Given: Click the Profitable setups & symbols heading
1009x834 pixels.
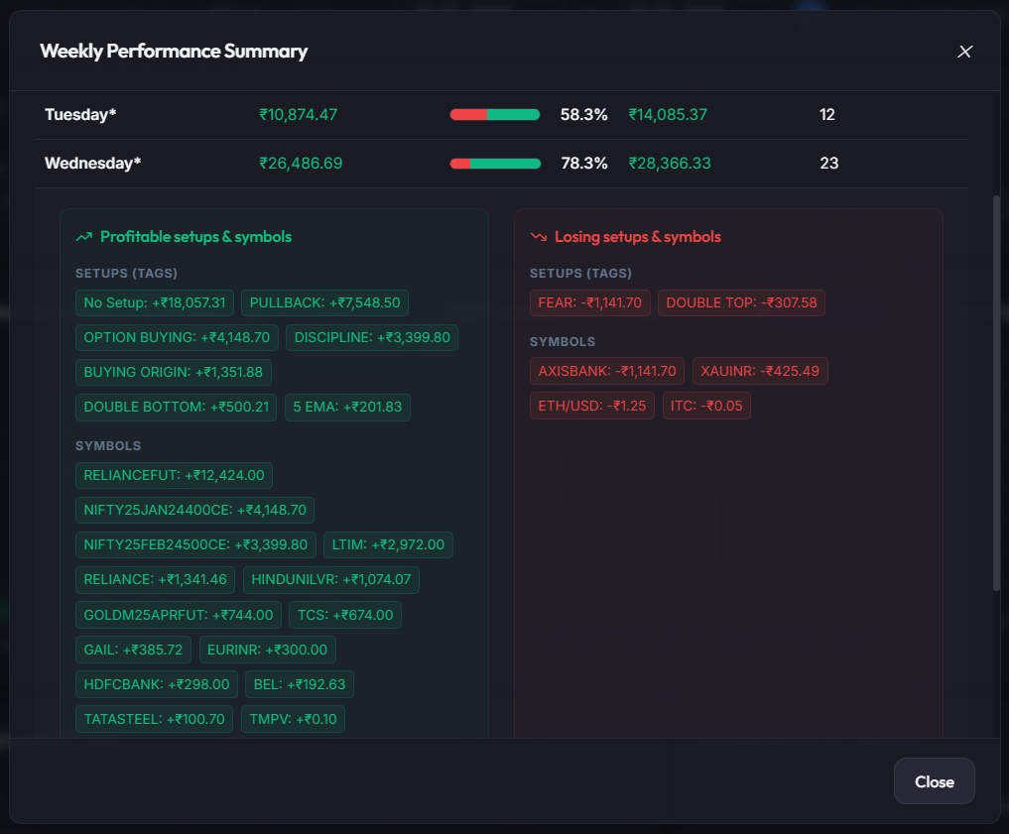Looking at the screenshot, I should [195, 237].
